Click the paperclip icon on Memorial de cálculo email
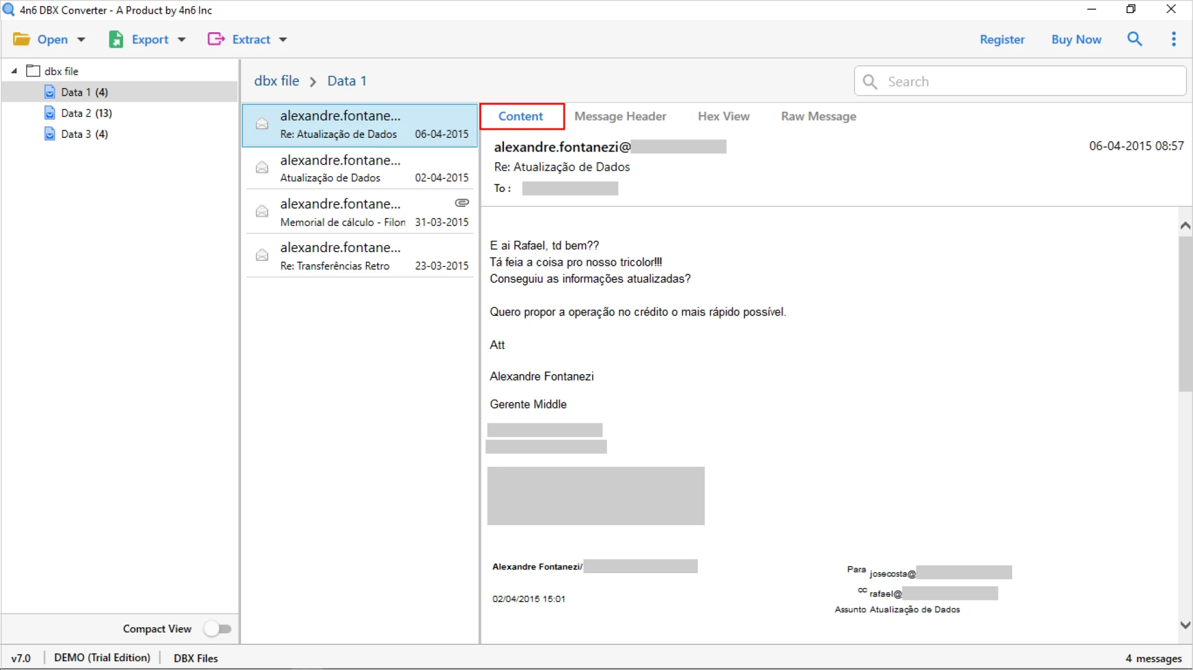 point(462,202)
